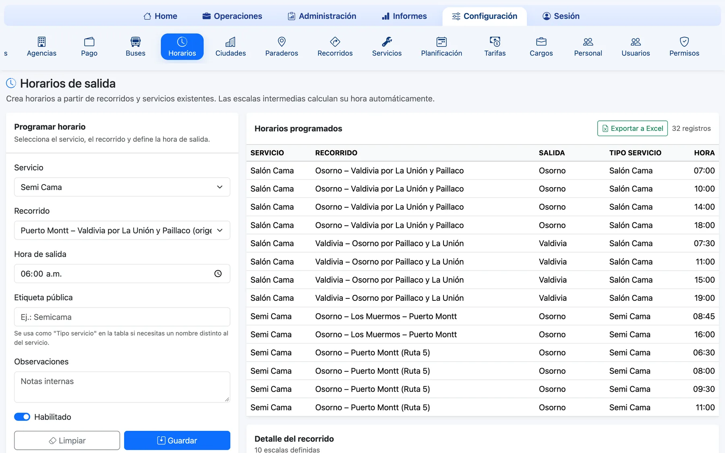Open the Permisos shield icon
725x453 pixels.
pos(684,42)
